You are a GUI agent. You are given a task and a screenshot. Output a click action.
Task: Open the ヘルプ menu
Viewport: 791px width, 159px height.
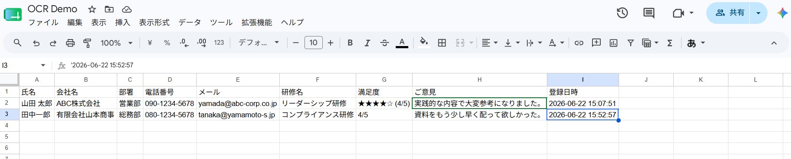(x=292, y=22)
